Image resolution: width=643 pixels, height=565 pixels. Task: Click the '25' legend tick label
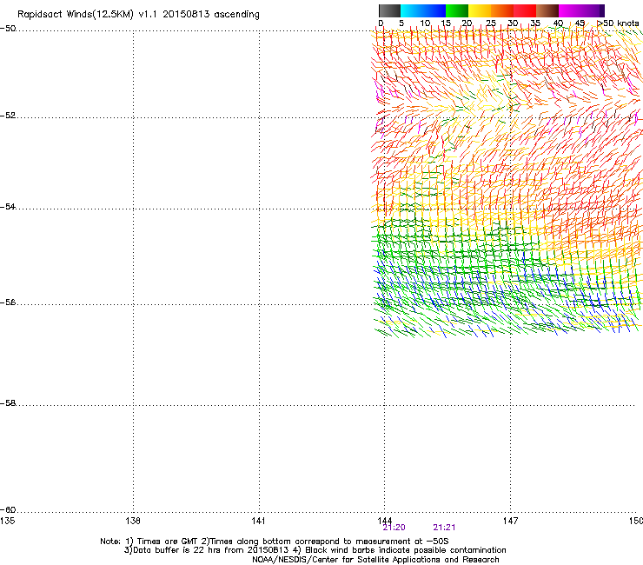click(491, 23)
